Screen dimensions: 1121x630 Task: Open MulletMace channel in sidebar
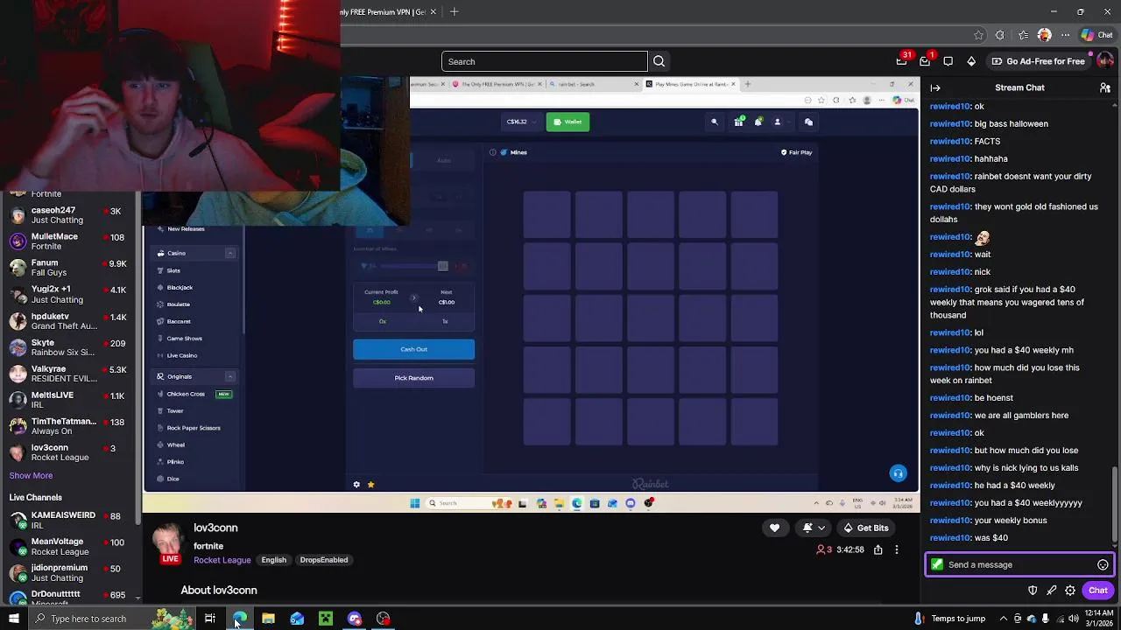70,241
